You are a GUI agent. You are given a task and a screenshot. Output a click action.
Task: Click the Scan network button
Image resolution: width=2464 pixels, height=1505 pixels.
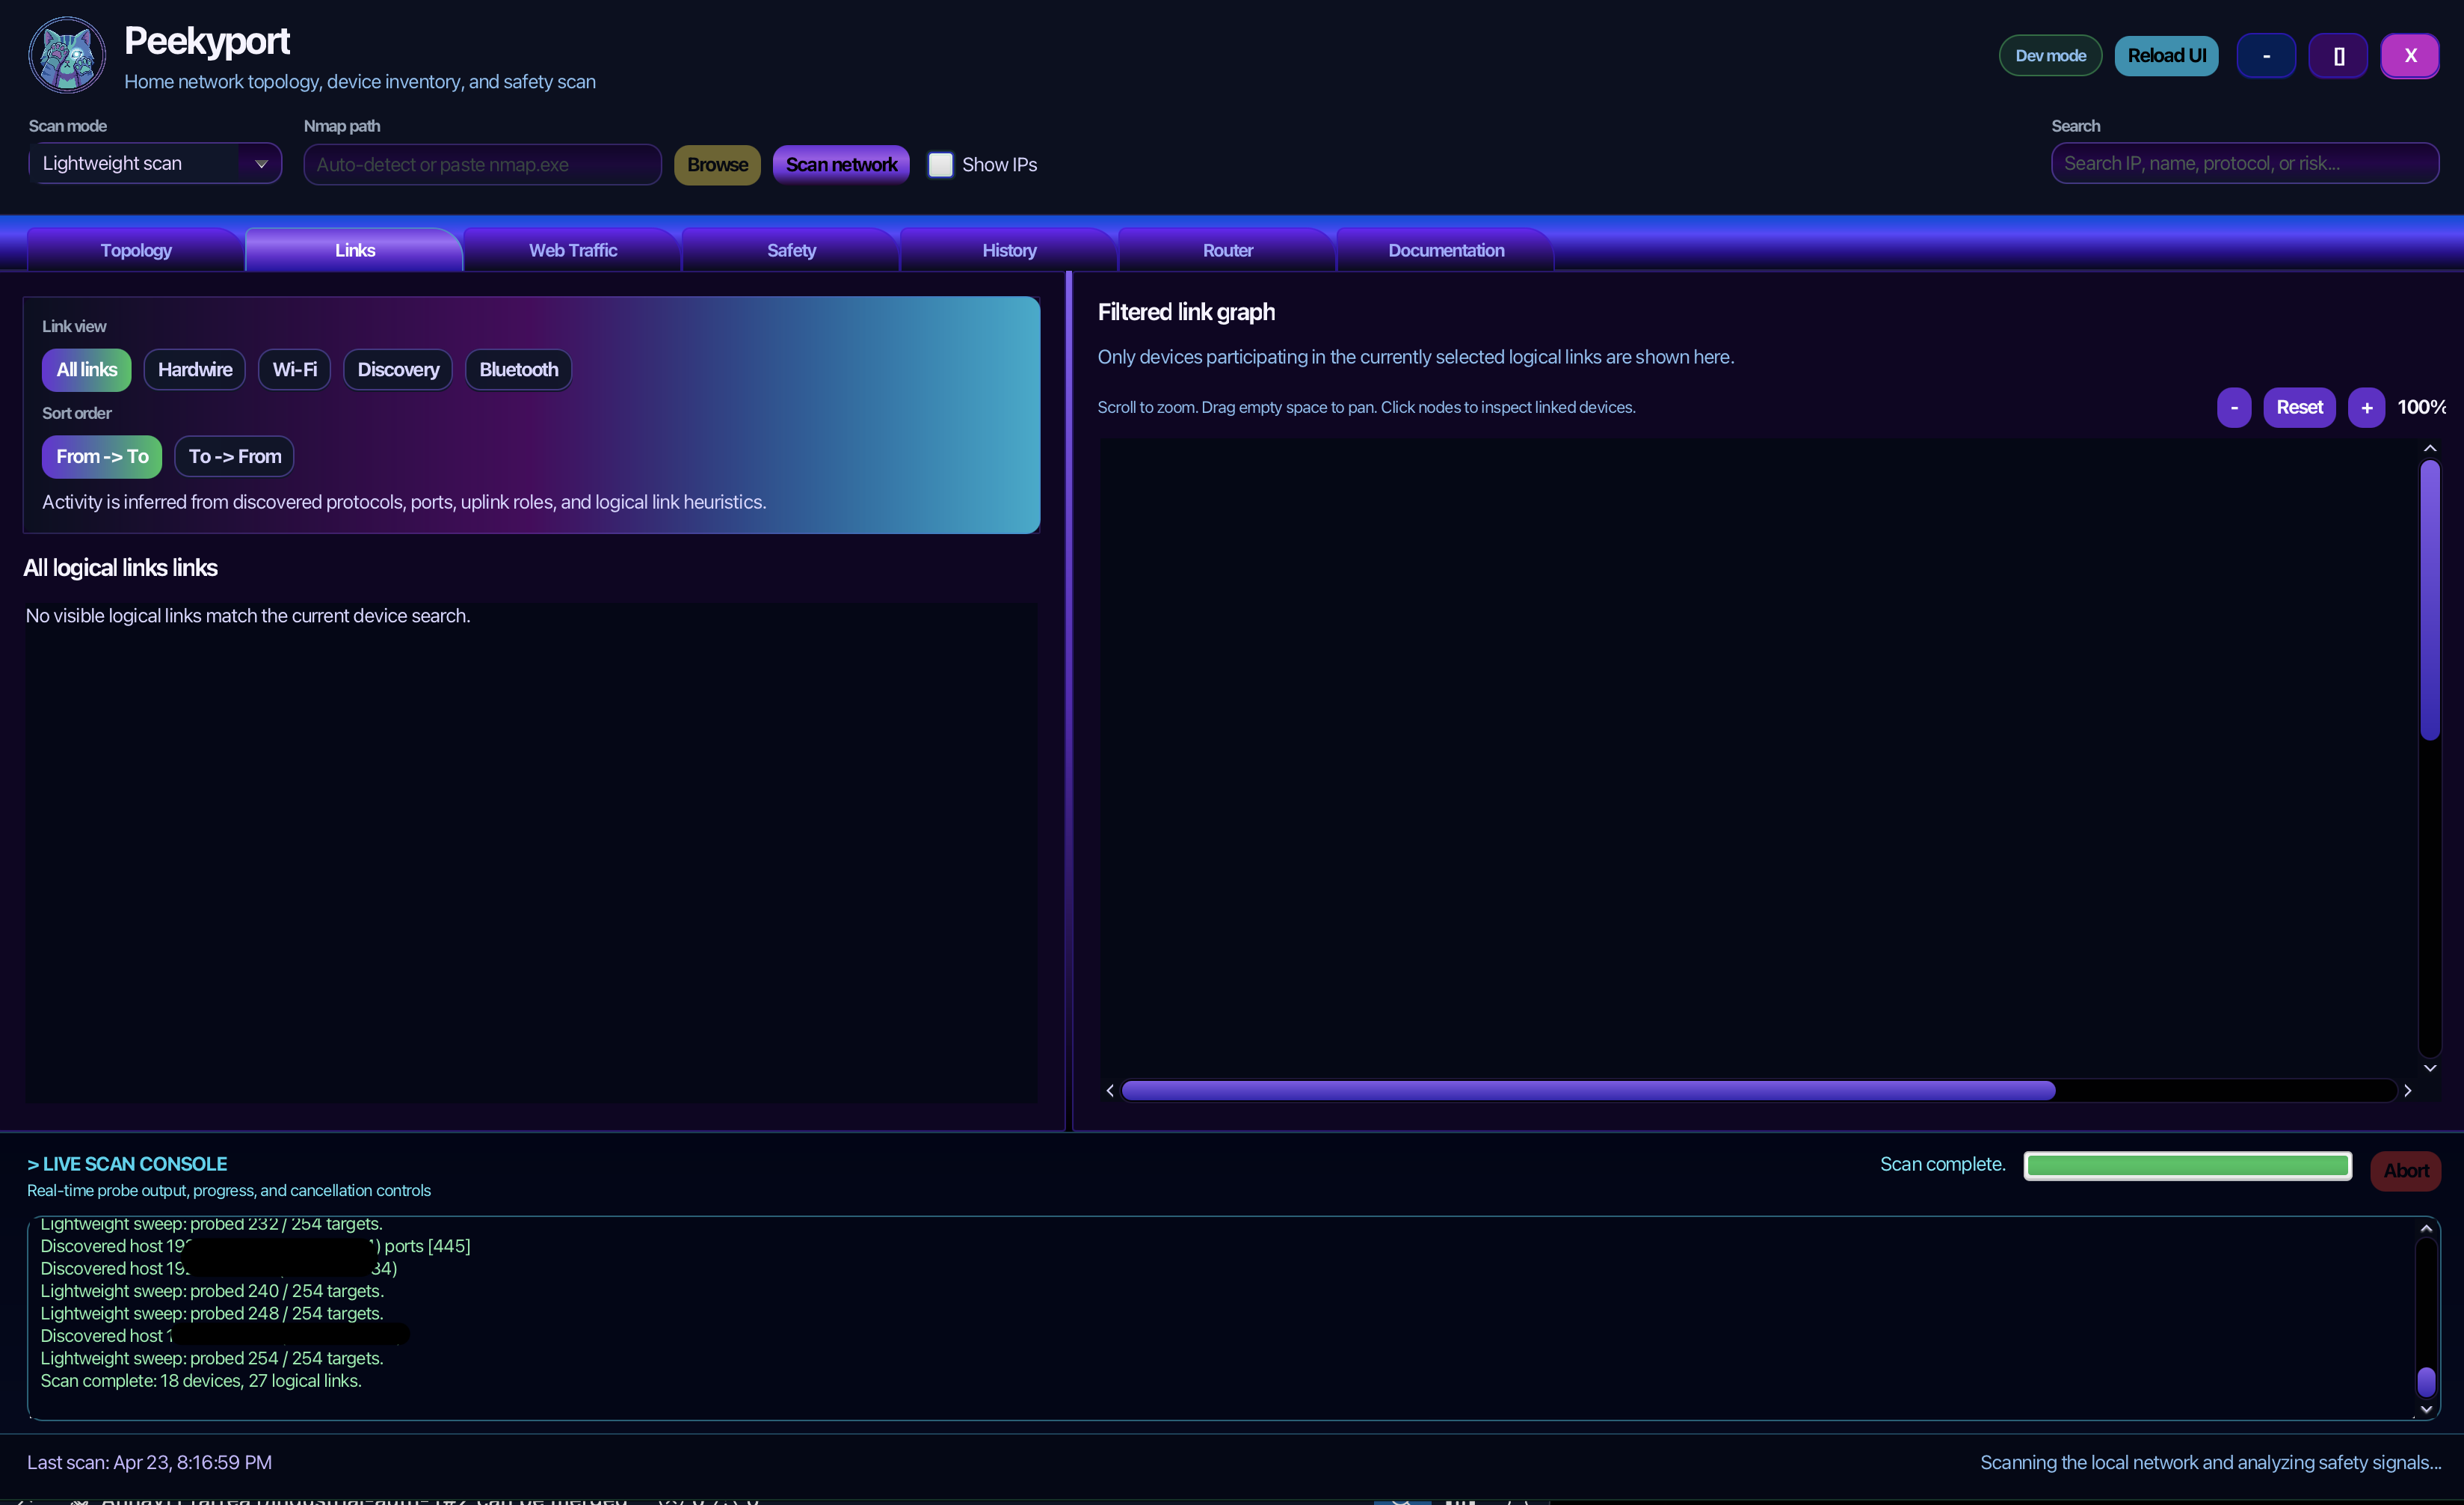(841, 164)
